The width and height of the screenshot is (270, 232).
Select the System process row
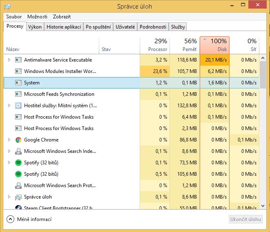point(132,83)
